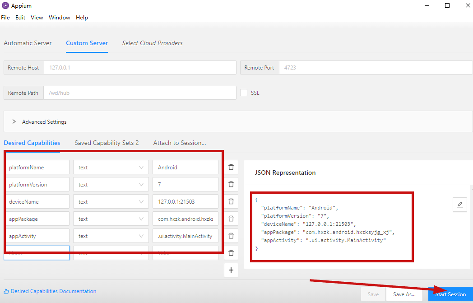Click the trash icon for the empty row

coord(231,253)
